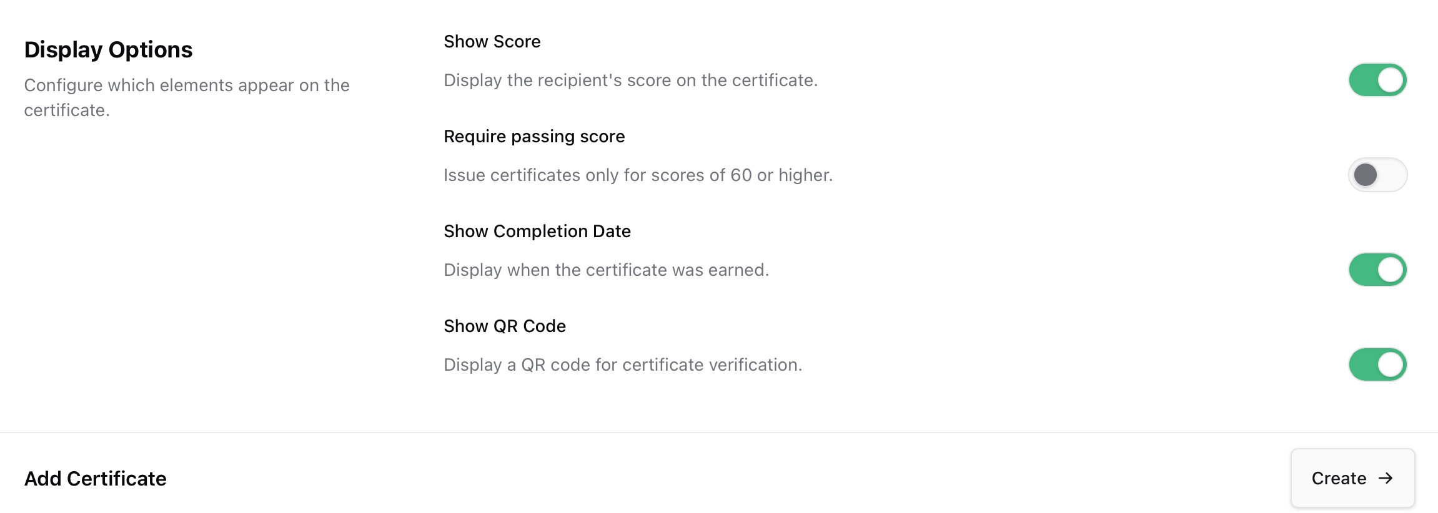Click the Show Completion Date label
The height and width of the screenshot is (513, 1438).
tap(537, 231)
